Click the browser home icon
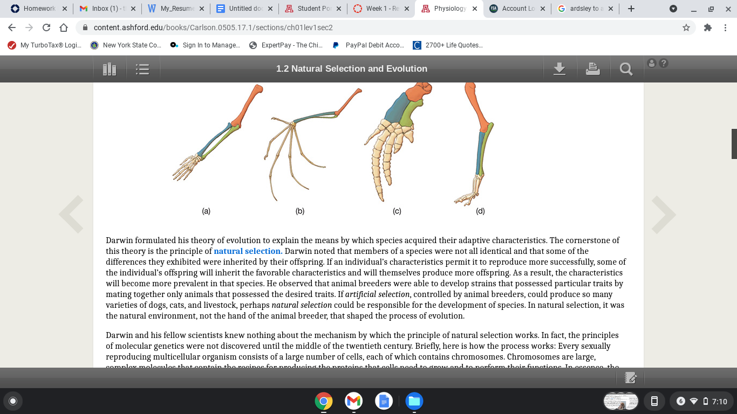The height and width of the screenshot is (414, 737). pyautogui.click(x=64, y=27)
